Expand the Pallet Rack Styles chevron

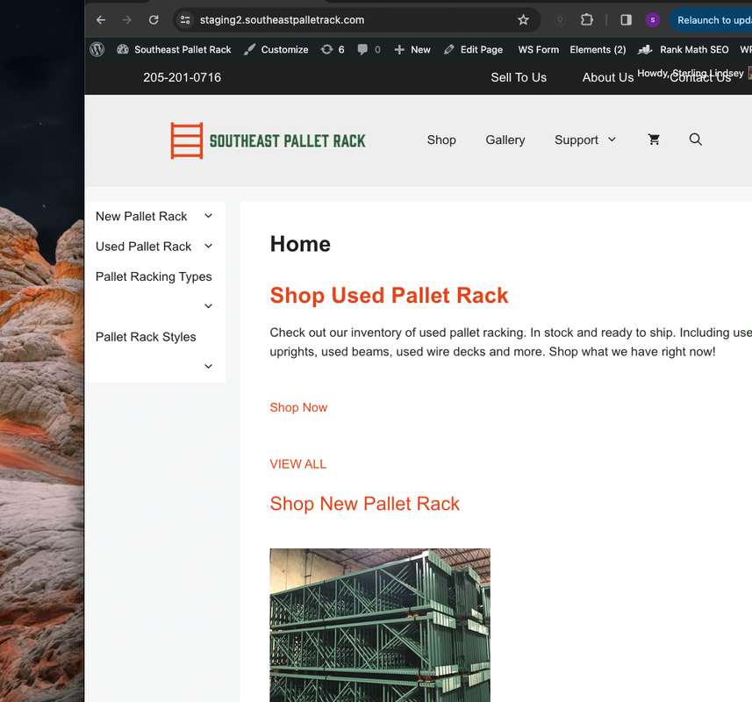point(208,366)
